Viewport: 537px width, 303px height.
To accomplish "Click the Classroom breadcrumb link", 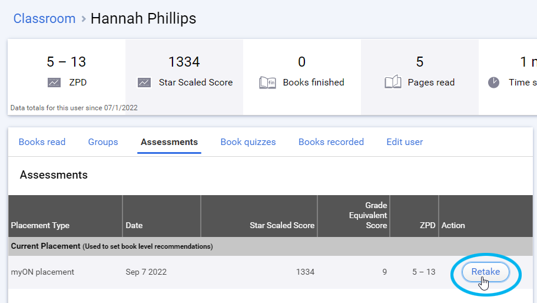I will tap(44, 18).
